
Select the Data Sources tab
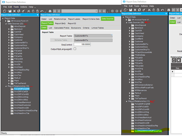pyautogui.click(x=108, y=19)
